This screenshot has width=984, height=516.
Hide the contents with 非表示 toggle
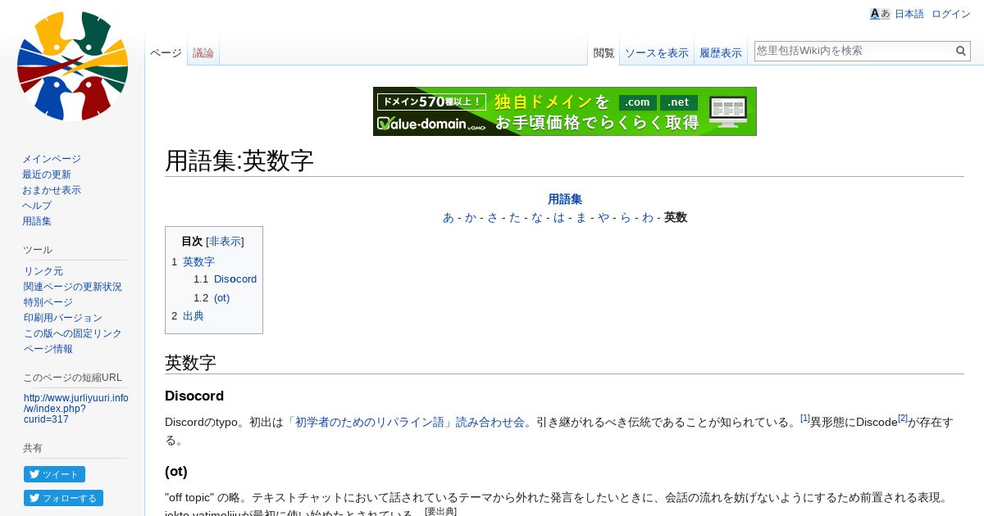pos(225,242)
